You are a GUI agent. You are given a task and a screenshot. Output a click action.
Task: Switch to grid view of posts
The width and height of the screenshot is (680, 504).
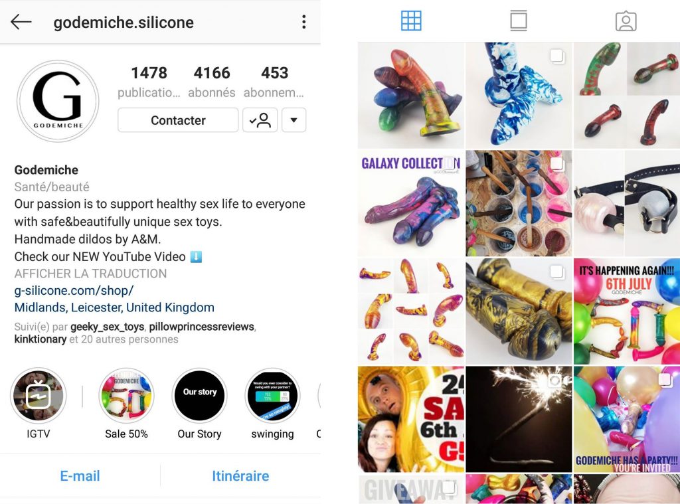coord(410,21)
